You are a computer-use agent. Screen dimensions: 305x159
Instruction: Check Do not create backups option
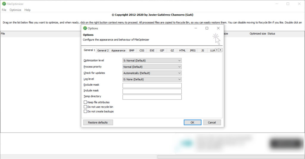(x=85, y=111)
